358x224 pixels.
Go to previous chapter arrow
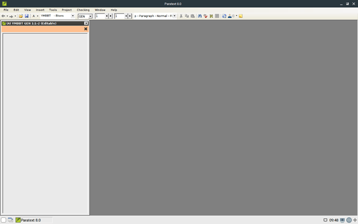pyautogui.click(x=107, y=16)
